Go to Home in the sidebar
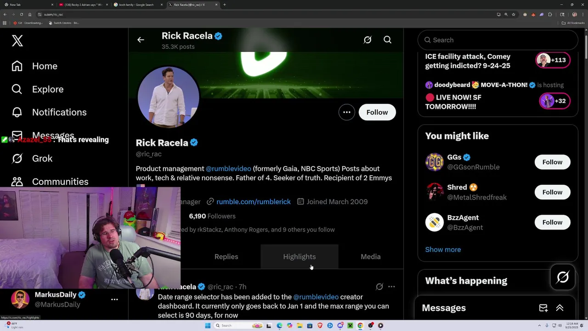Viewport: 588px width, 331px height. click(x=35, y=66)
